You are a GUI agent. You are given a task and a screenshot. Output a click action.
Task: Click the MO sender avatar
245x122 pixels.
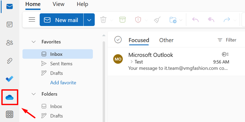118,59
